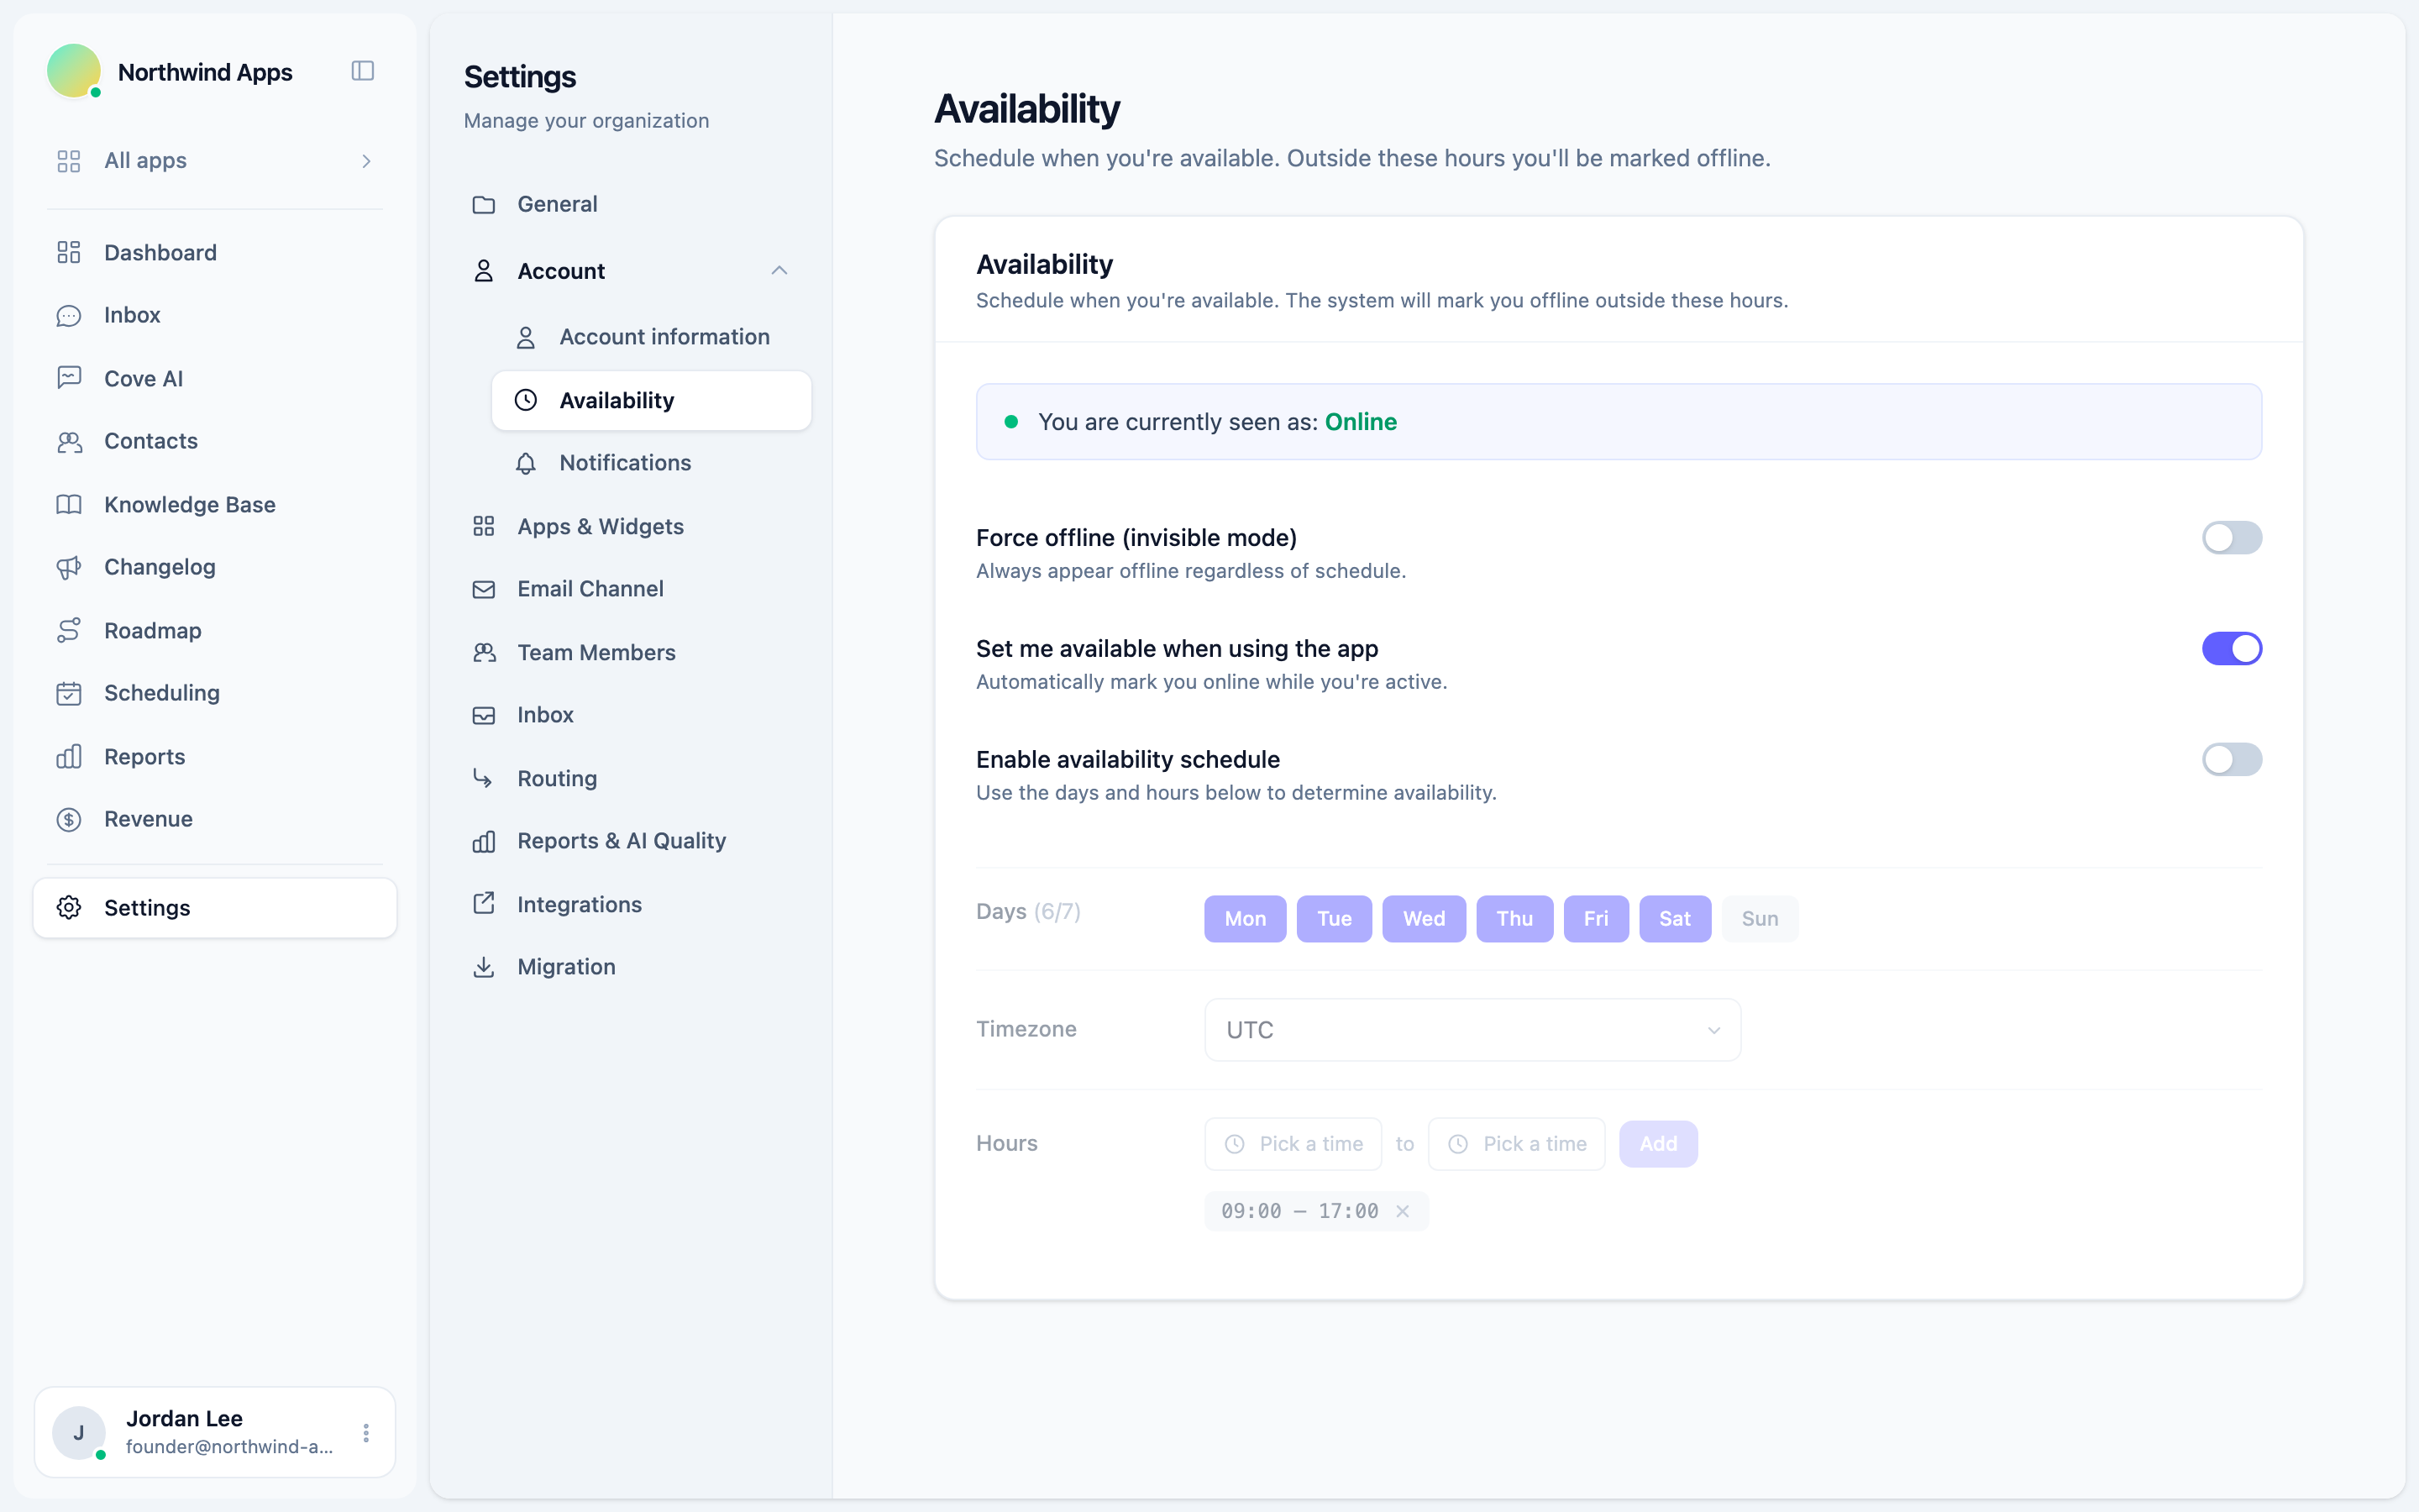Screen dimensions: 2419x1512
Task: Click the Email Channel envelope icon
Action: 484,589
